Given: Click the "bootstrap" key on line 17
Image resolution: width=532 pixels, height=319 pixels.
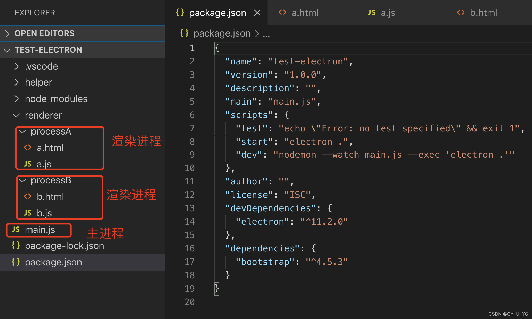Looking at the screenshot, I should point(265,262).
